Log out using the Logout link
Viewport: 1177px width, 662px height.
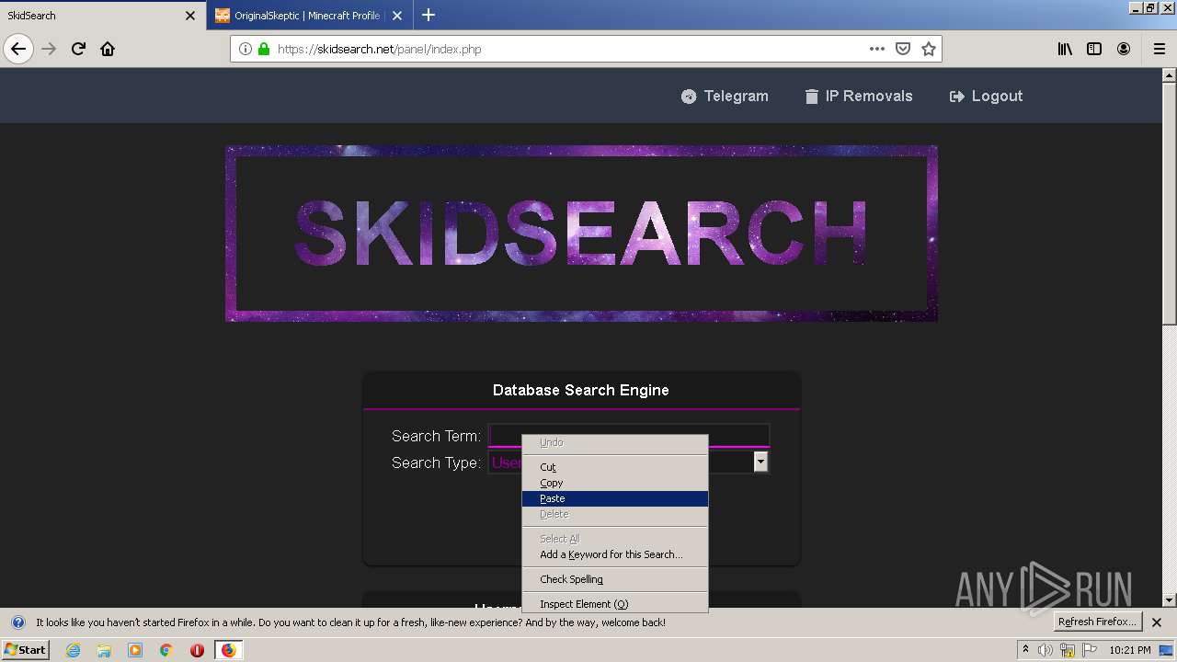coord(986,96)
